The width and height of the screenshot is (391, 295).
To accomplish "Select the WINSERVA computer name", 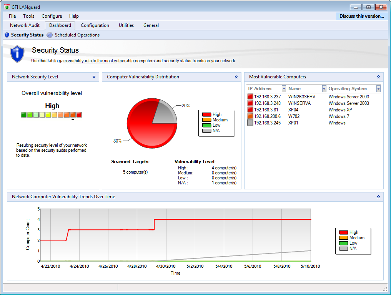I will 299,103.
